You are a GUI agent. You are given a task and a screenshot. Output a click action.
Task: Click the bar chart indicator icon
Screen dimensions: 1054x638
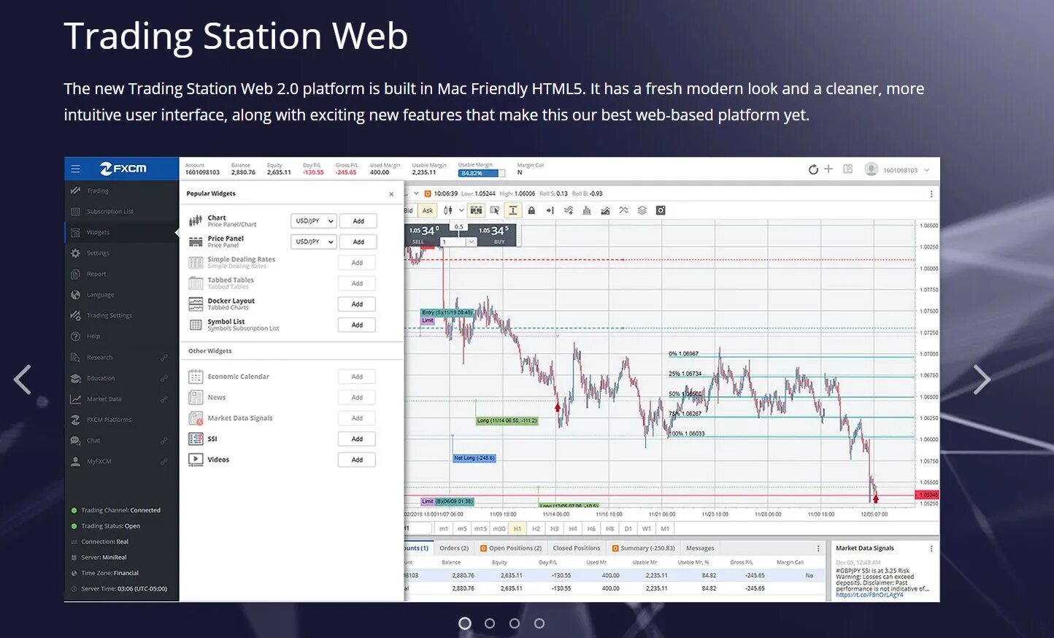coord(587,210)
